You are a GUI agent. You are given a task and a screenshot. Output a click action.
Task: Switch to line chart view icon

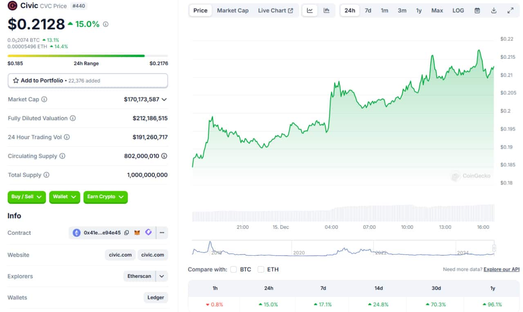click(x=310, y=11)
